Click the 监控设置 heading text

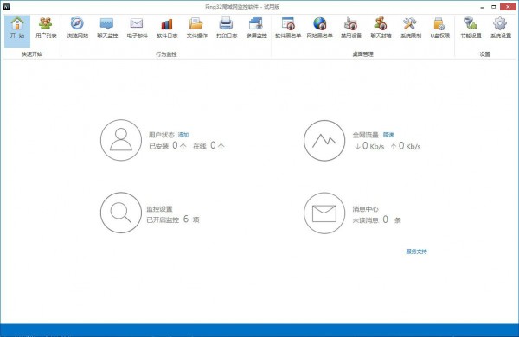point(159,209)
